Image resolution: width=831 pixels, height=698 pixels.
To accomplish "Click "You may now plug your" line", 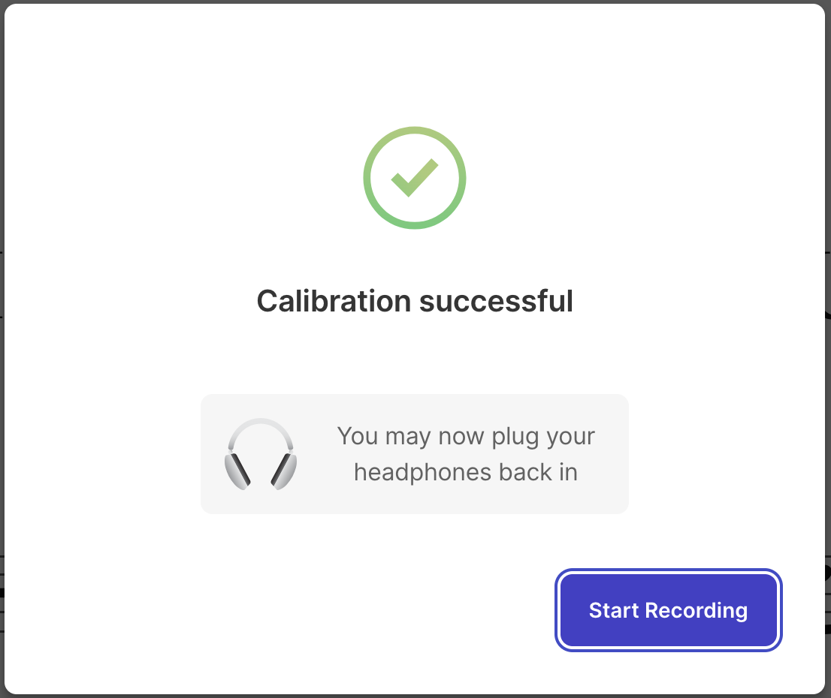I will pos(466,436).
